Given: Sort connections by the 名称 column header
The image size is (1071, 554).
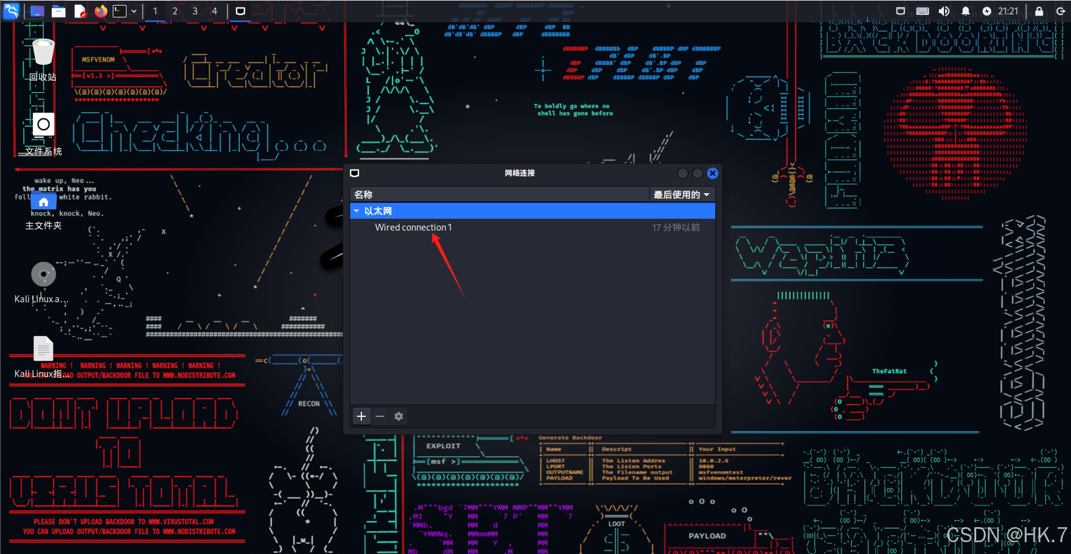Looking at the screenshot, I should 499,194.
